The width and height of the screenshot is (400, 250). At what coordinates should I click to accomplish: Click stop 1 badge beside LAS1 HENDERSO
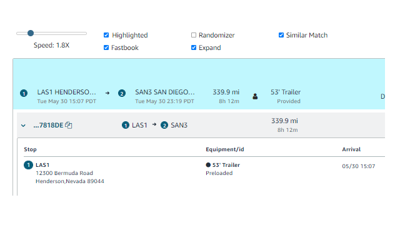click(24, 93)
